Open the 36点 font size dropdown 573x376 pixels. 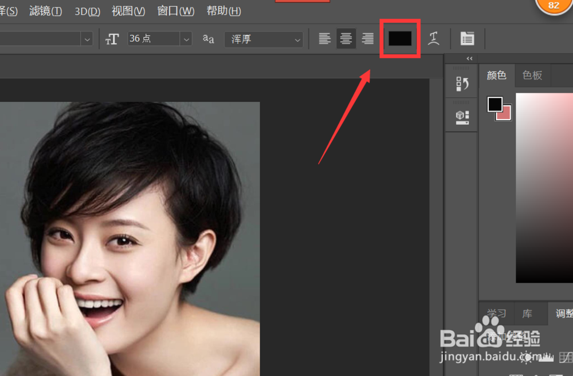[186, 38]
